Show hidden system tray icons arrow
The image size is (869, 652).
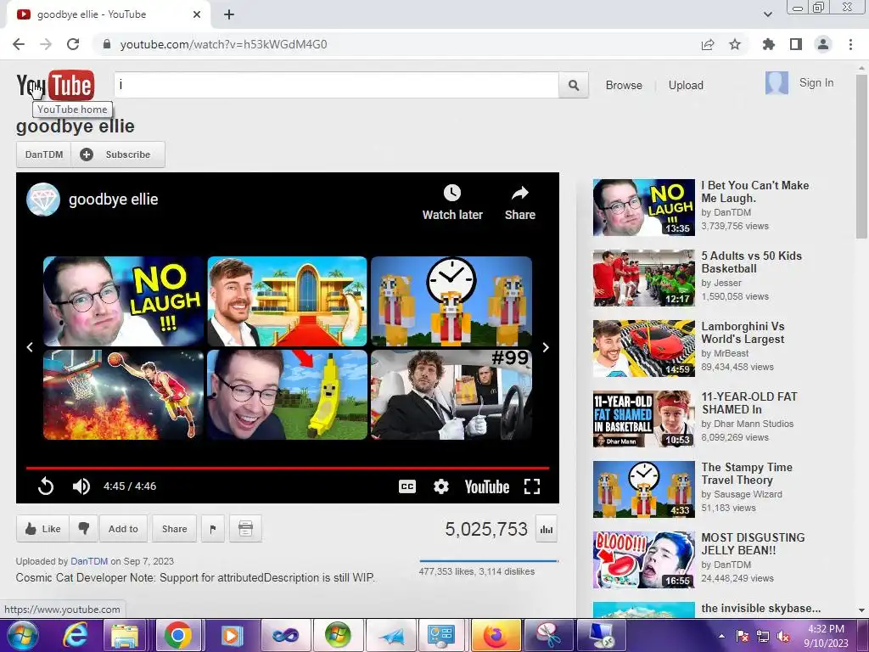(x=721, y=636)
